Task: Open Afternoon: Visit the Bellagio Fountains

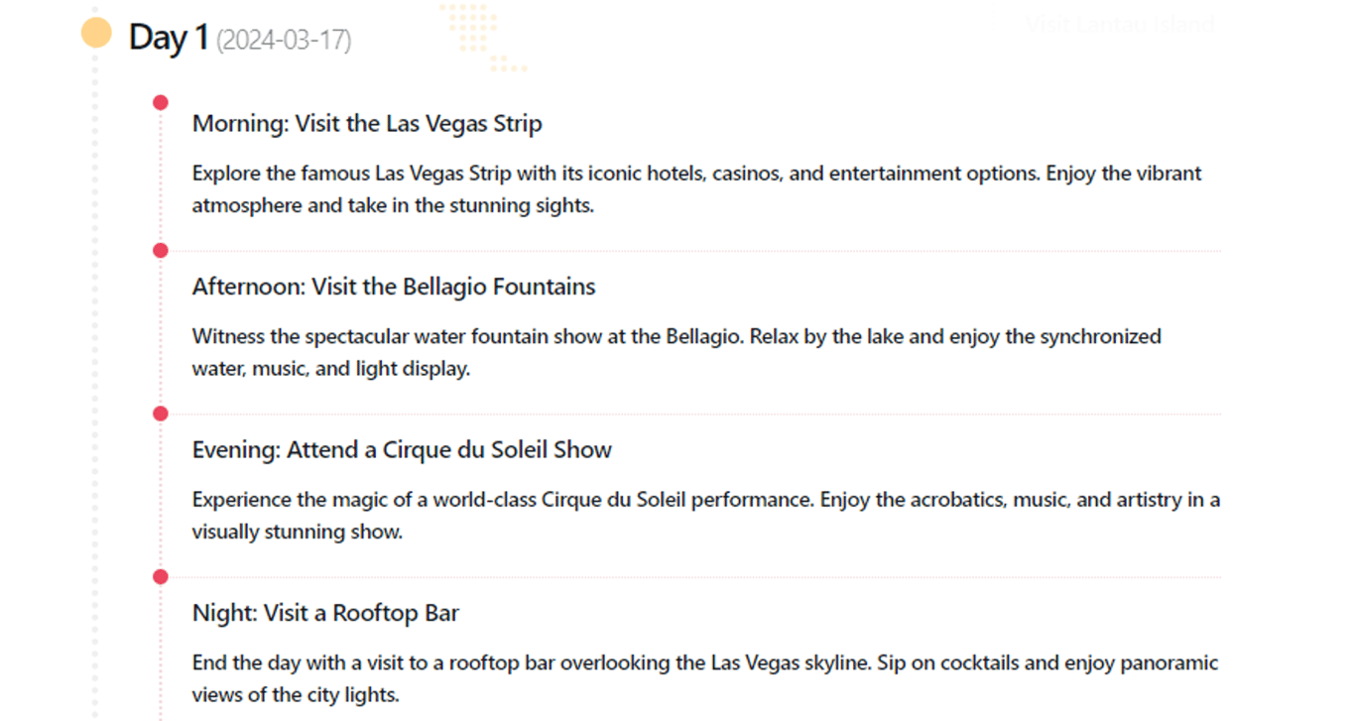Action: tap(394, 287)
